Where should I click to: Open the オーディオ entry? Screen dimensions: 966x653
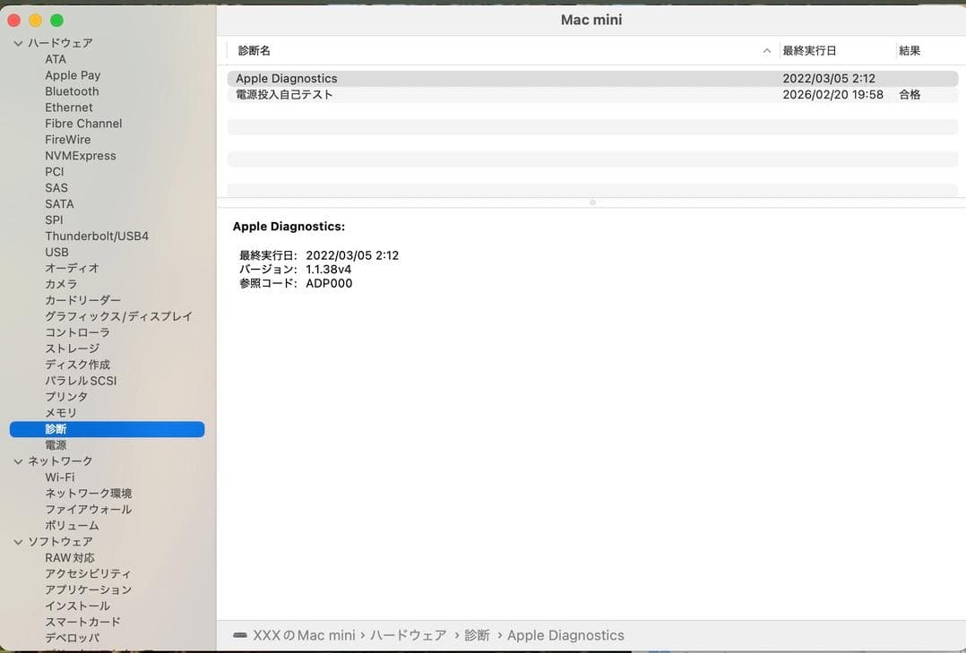(72, 268)
